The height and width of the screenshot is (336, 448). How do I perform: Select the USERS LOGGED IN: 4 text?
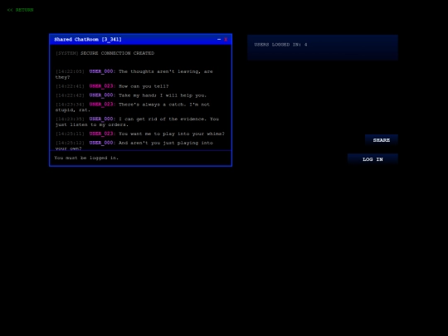tap(280, 45)
